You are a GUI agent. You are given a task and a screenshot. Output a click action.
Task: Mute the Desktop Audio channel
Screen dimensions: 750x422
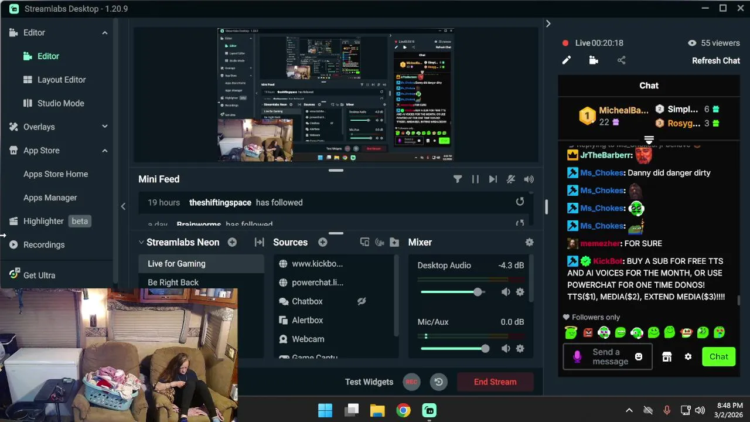(x=506, y=292)
